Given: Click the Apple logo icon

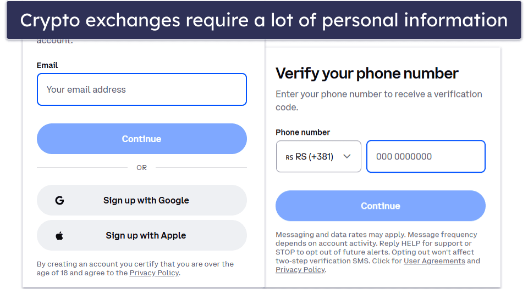Looking at the screenshot, I should pos(59,236).
